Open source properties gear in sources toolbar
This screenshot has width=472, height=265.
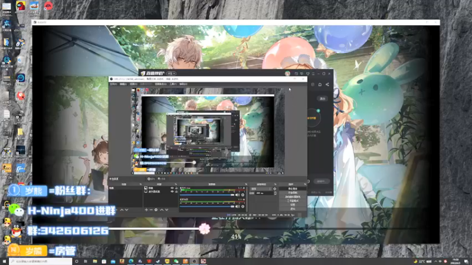156,210
